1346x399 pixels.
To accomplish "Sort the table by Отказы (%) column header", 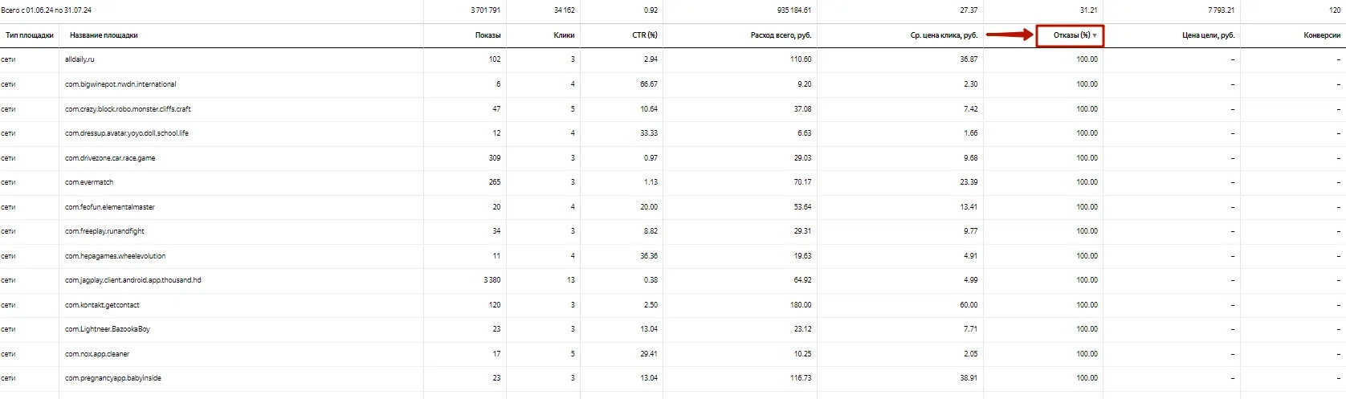I will (1071, 35).
